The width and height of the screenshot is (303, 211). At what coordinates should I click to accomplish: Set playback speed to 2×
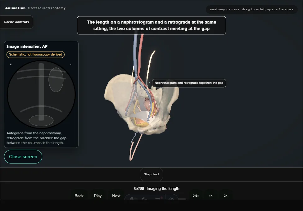(225, 195)
